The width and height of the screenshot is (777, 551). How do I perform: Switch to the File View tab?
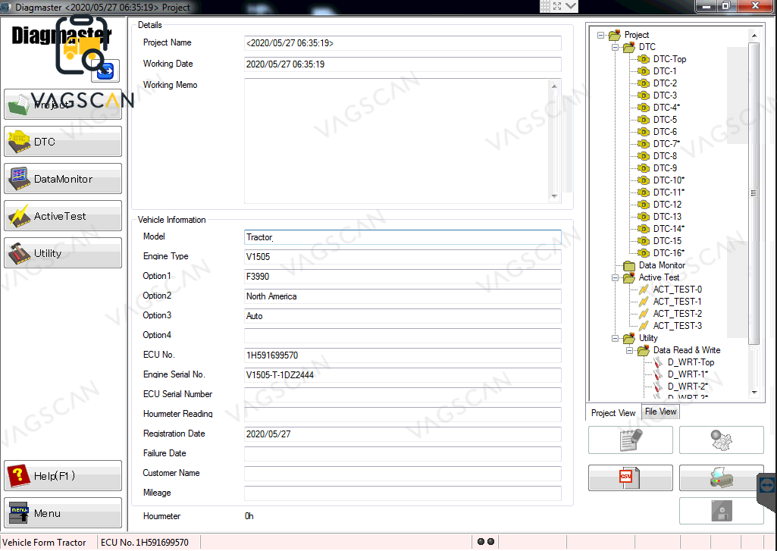(x=660, y=412)
